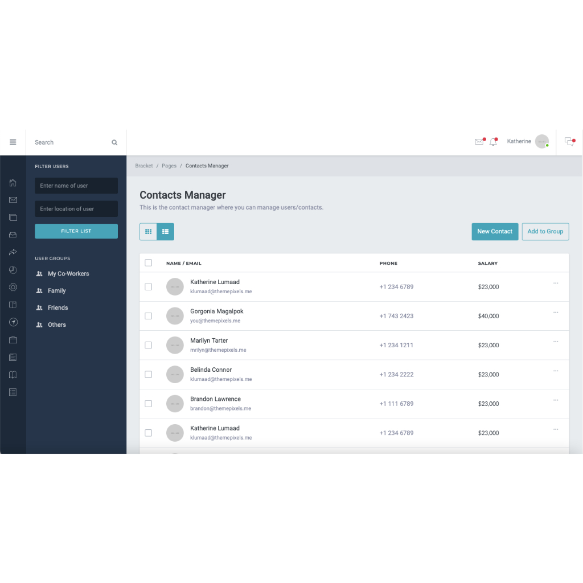Open the newspaper sidebar icon
583x583 pixels.
click(13, 358)
